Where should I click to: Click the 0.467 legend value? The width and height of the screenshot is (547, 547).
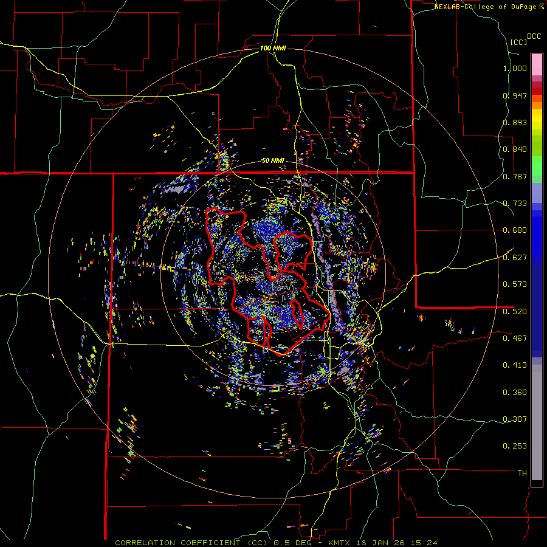pyautogui.click(x=515, y=339)
